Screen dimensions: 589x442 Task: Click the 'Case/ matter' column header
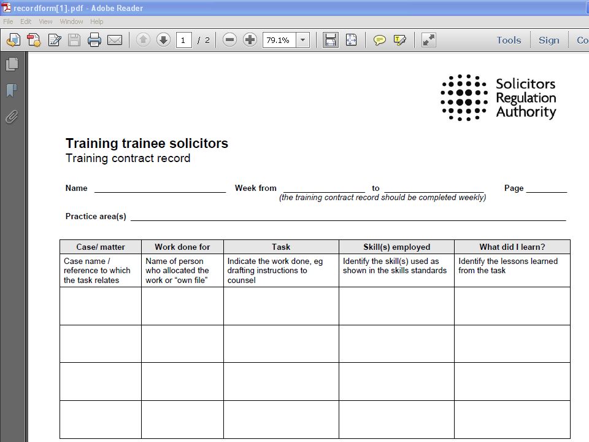click(101, 247)
